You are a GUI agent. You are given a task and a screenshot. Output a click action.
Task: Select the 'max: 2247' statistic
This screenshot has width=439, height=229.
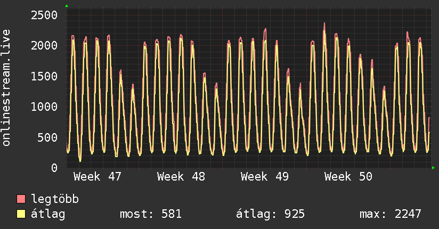(391, 214)
